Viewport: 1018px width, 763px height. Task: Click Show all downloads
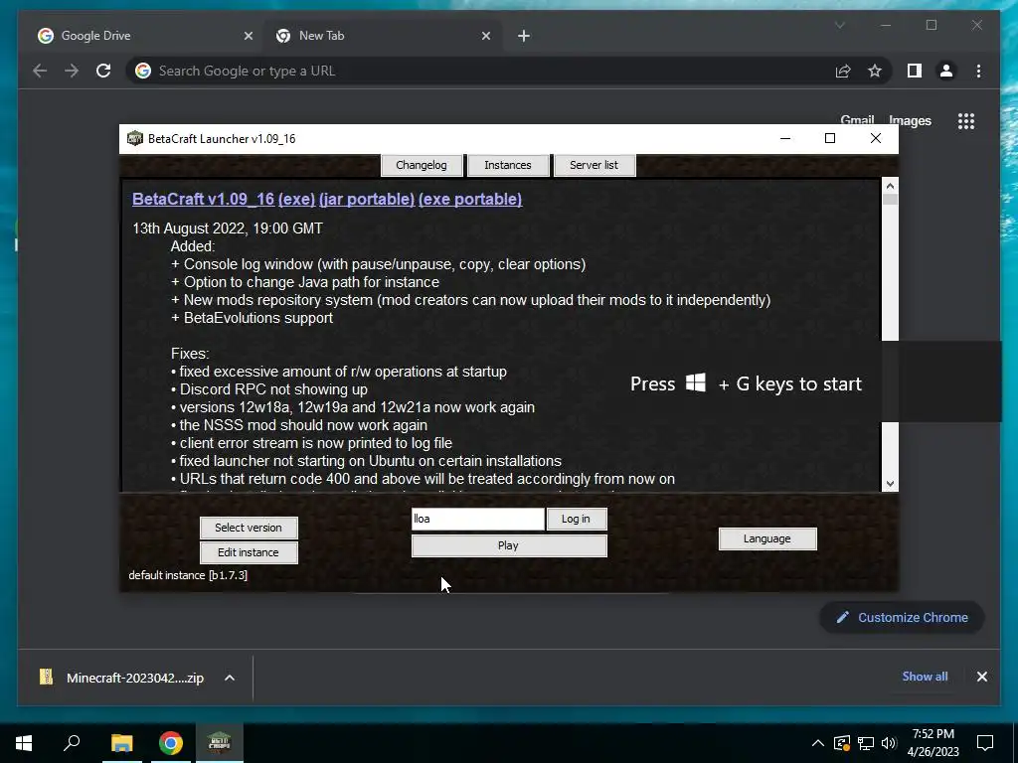coord(925,676)
